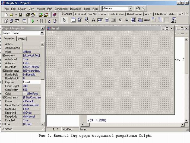
Task: Select the ComboBox component
Action: tap(140, 20)
